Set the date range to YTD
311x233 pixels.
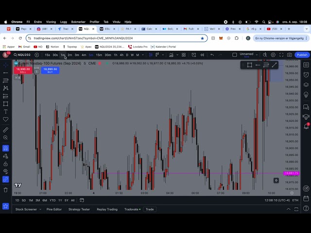click(52, 200)
